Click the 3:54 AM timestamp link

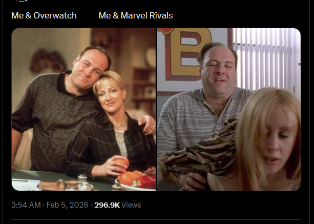click(x=26, y=205)
